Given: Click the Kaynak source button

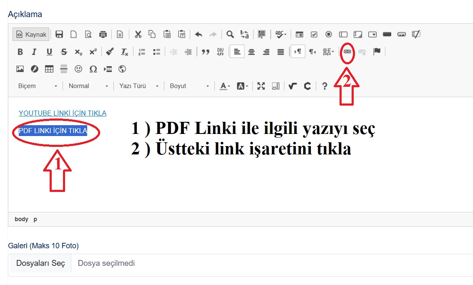Looking at the screenshot, I should click(x=31, y=34).
